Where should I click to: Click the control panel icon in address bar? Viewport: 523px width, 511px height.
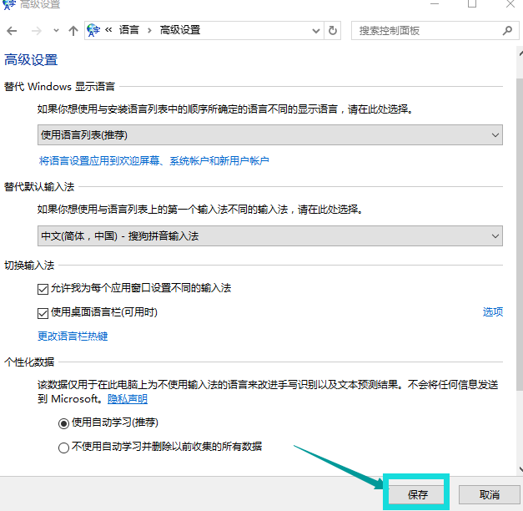[93, 31]
